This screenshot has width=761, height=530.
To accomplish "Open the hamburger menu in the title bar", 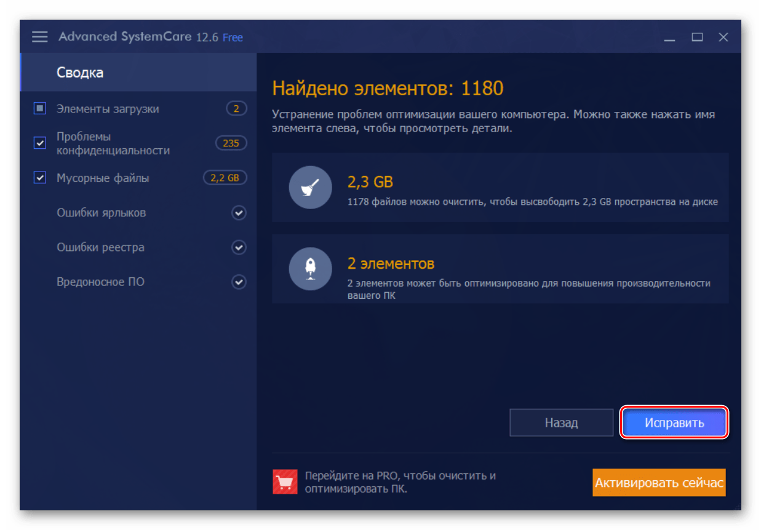I will tap(39, 36).
